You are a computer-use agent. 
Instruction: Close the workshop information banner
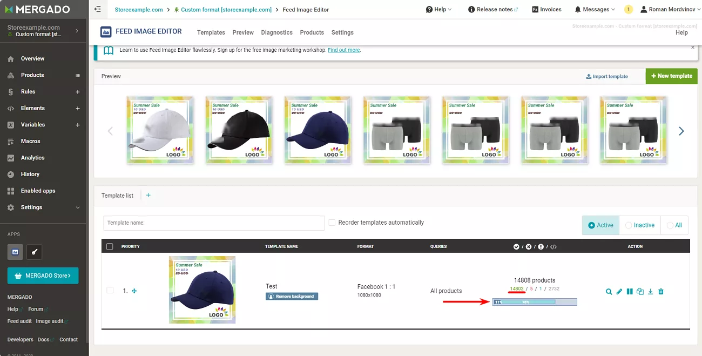pos(693,48)
